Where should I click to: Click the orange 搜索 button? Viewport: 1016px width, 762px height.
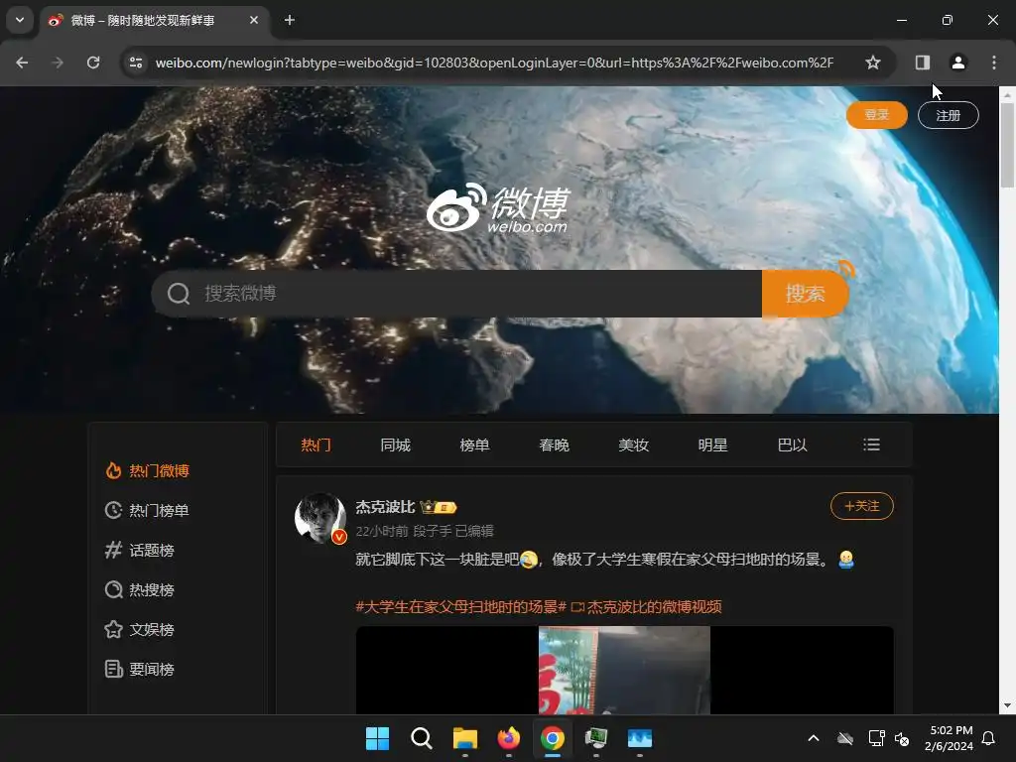[806, 294]
